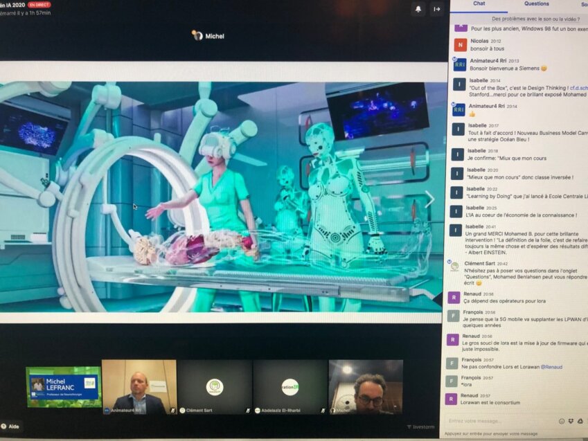Viewport: 588px width, 441px height.
Task: Switch to the Questions tab
Action: point(537,4)
